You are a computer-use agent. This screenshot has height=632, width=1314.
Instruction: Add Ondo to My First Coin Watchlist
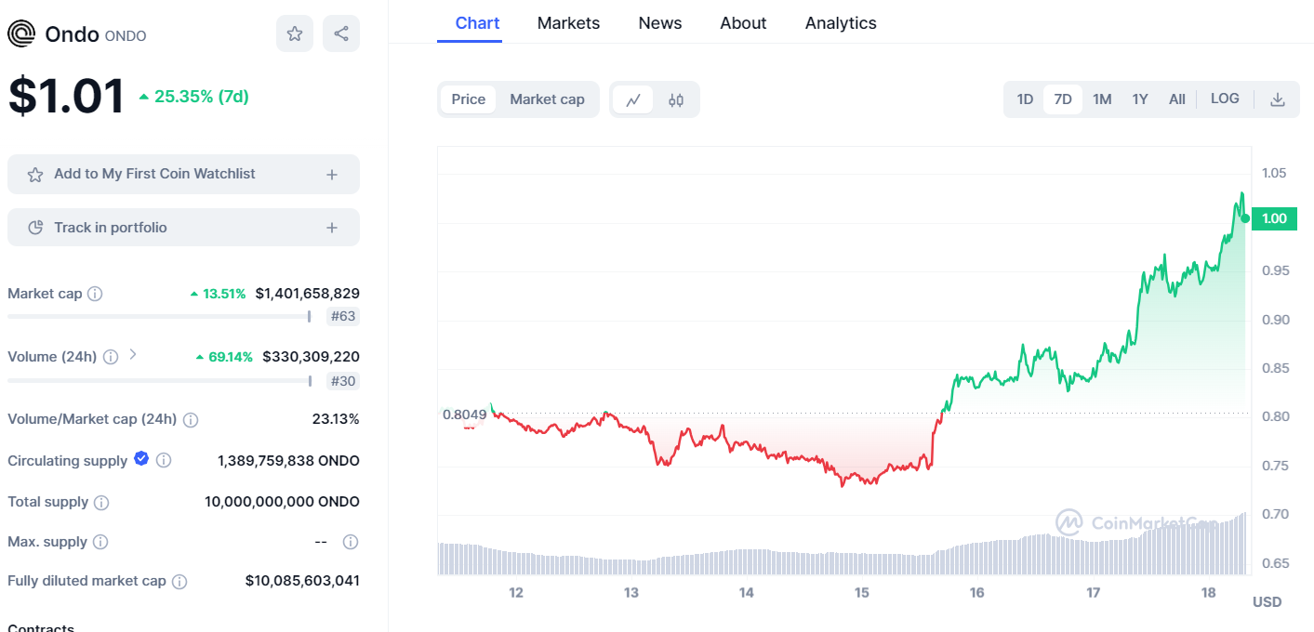tap(183, 175)
